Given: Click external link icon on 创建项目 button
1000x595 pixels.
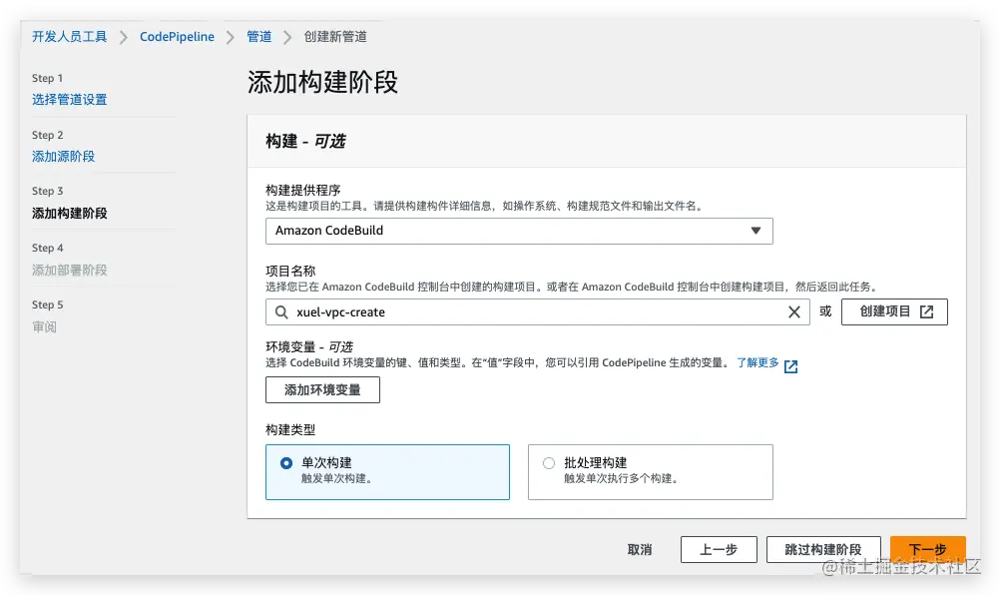Looking at the screenshot, I should 927,311.
